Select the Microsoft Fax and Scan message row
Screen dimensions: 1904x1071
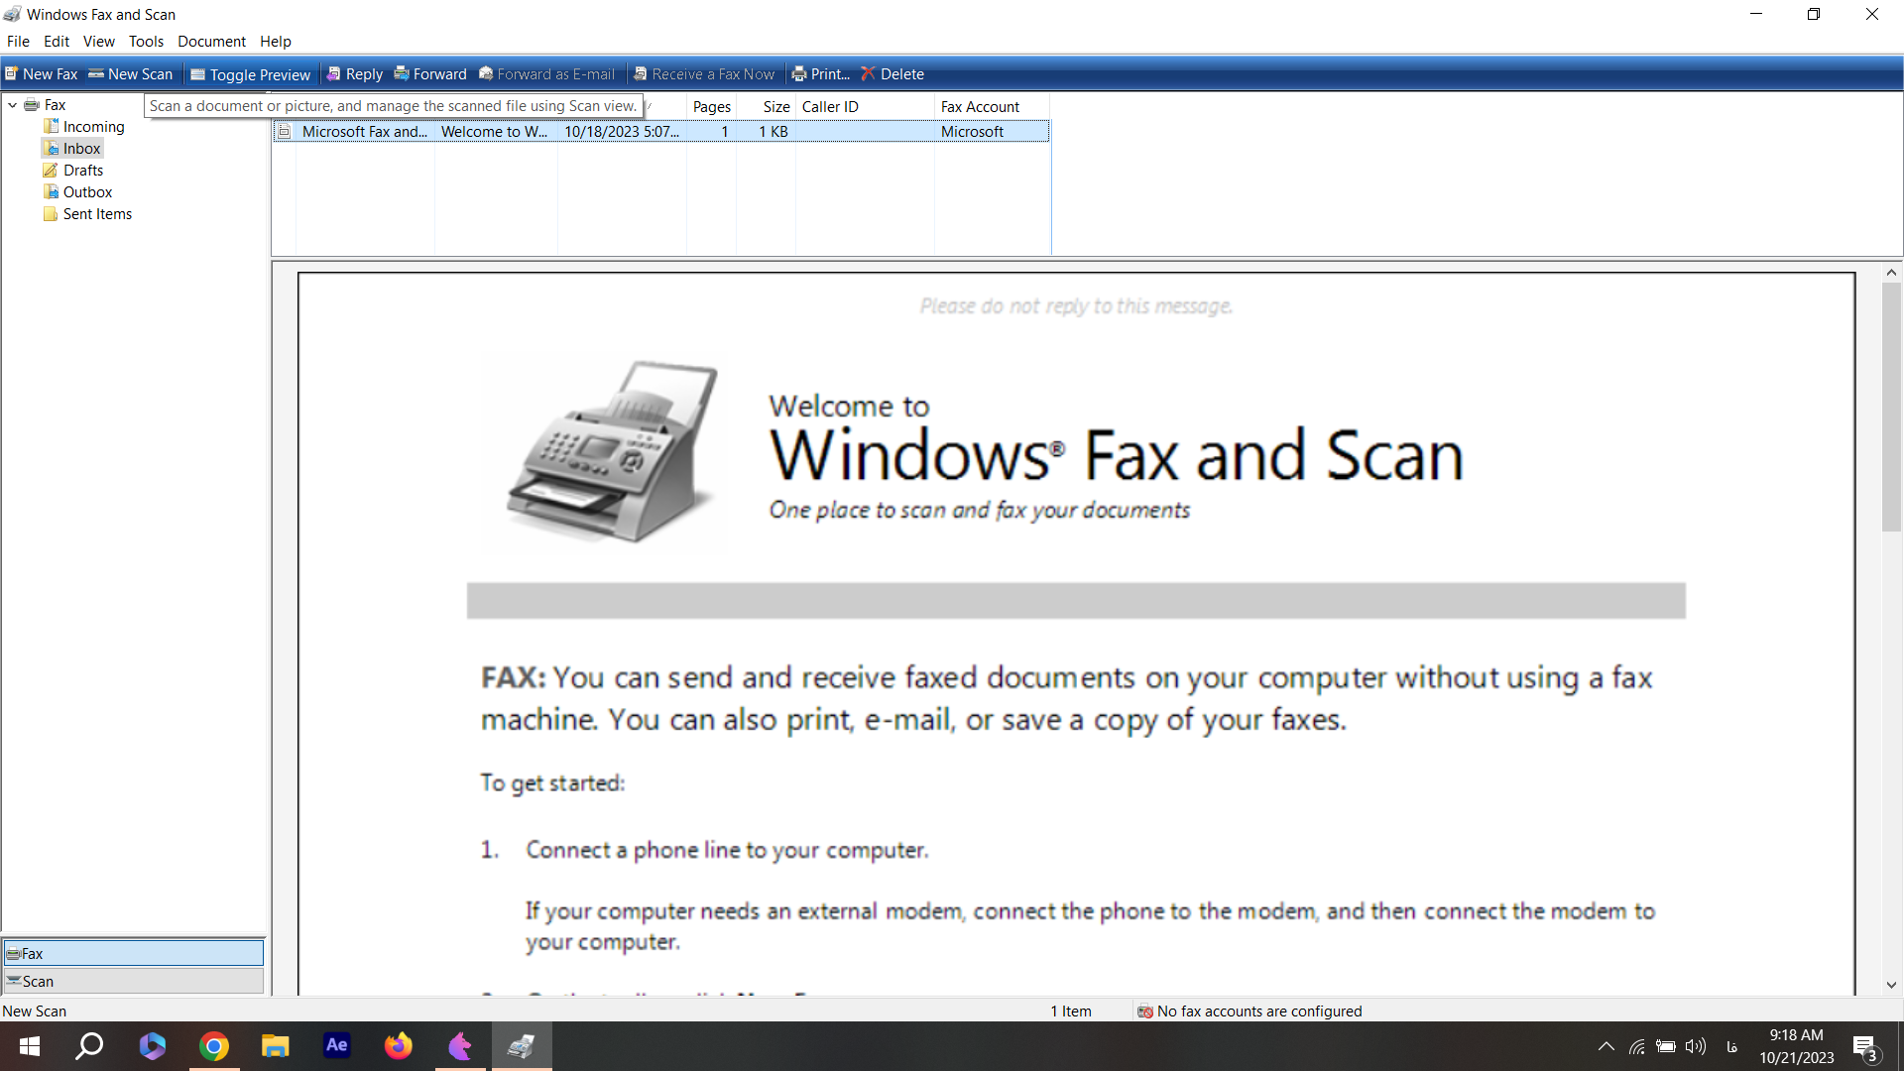tap(661, 131)
